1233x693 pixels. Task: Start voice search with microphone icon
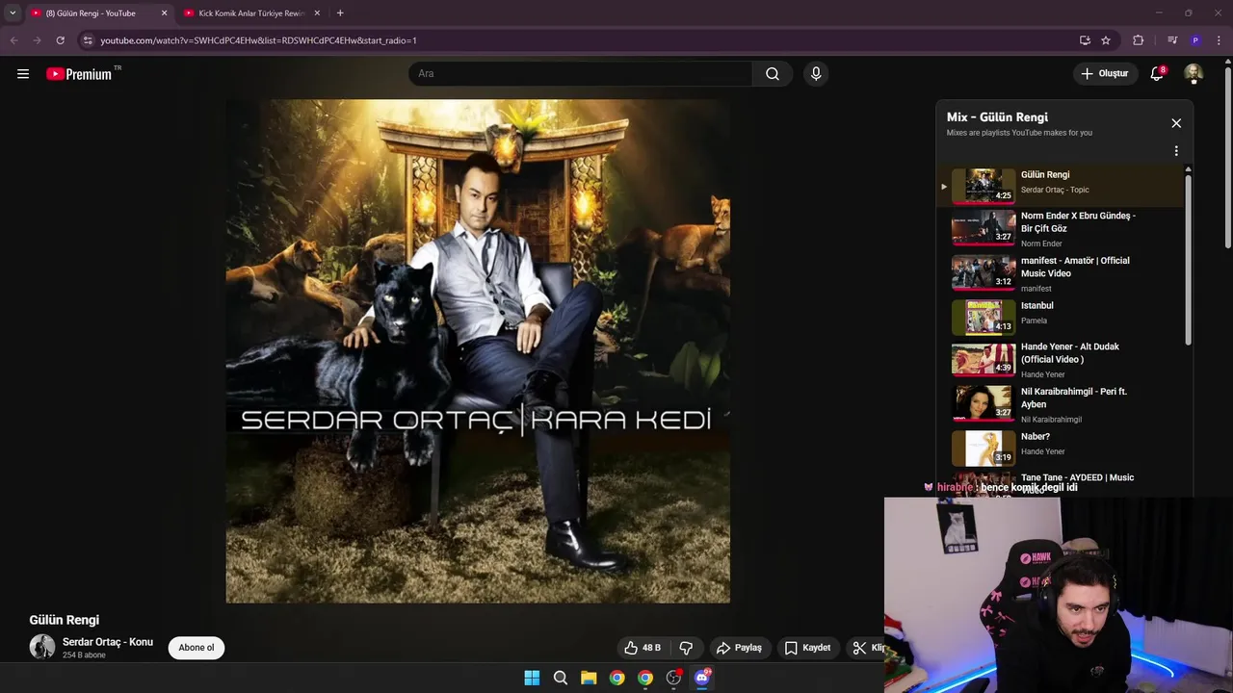(x=816, y=74)
